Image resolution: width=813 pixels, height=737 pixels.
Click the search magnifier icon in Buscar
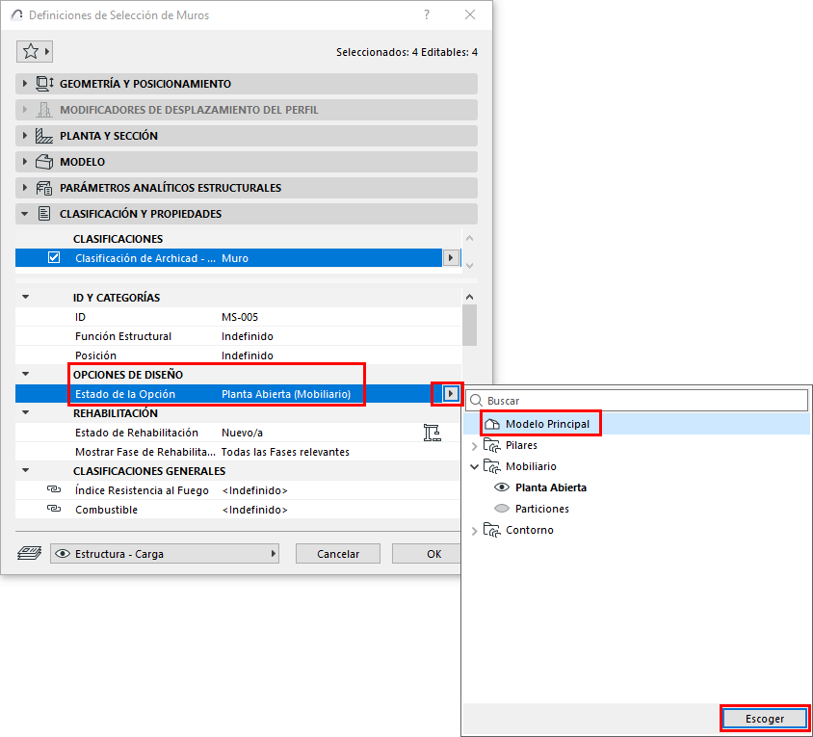tap(476, 401)
